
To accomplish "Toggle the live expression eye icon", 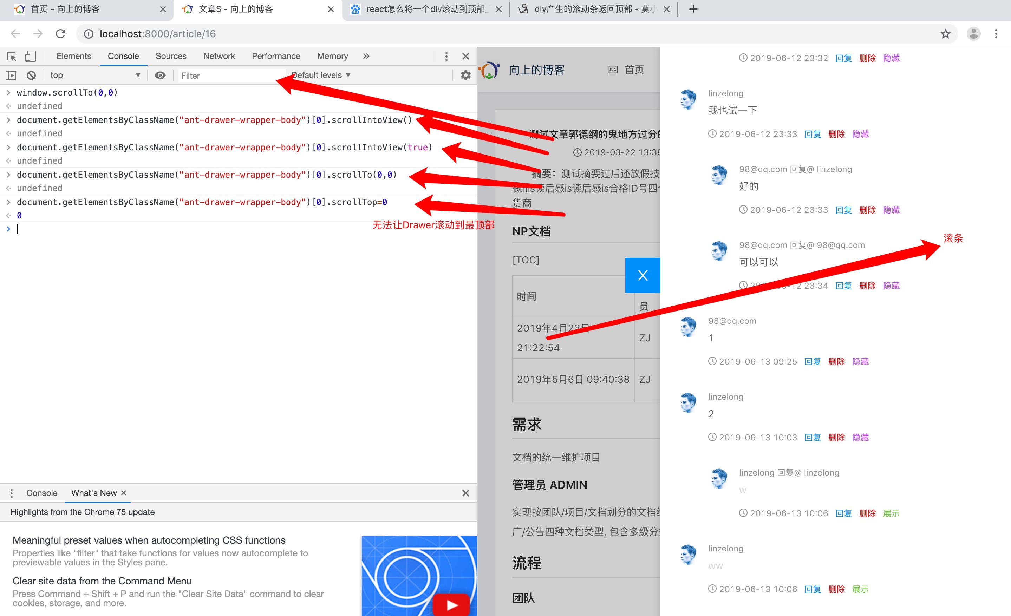I will 160,76.
